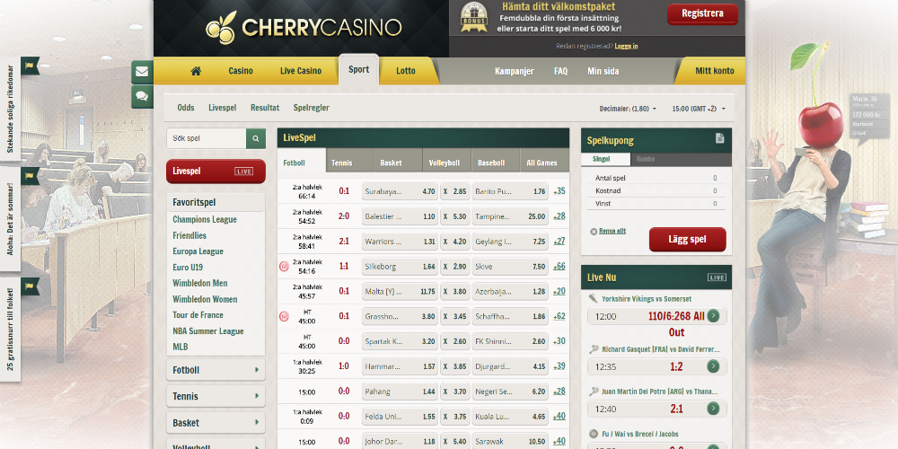
Task: Expand the Basket sidebar category
Action: [x=216, y=423]
